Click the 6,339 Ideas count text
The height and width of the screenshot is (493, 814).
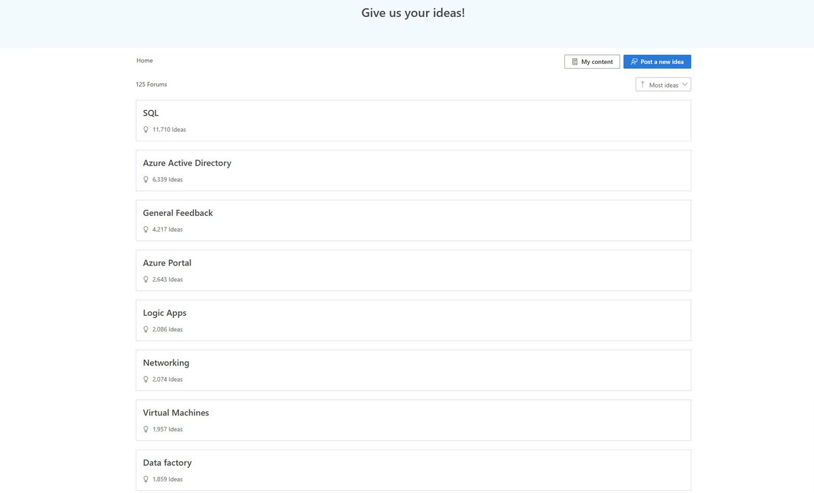(168, 179)
